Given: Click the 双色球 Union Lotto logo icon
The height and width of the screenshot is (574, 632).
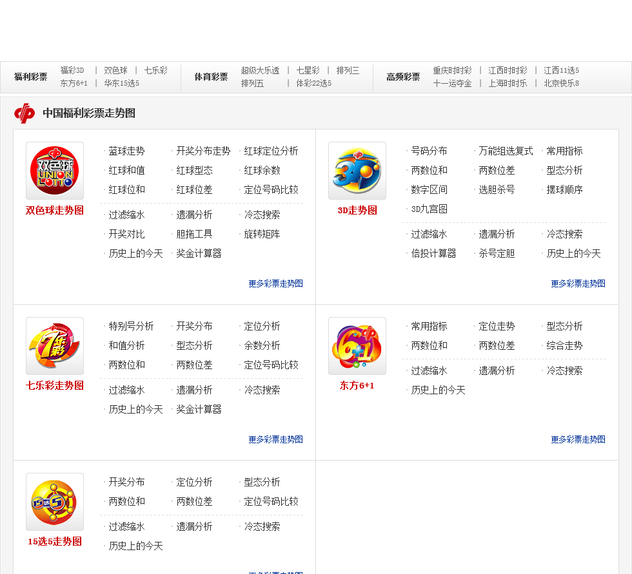Looking at the screenshot, I should pyautogui.click(x=55, y=171).
